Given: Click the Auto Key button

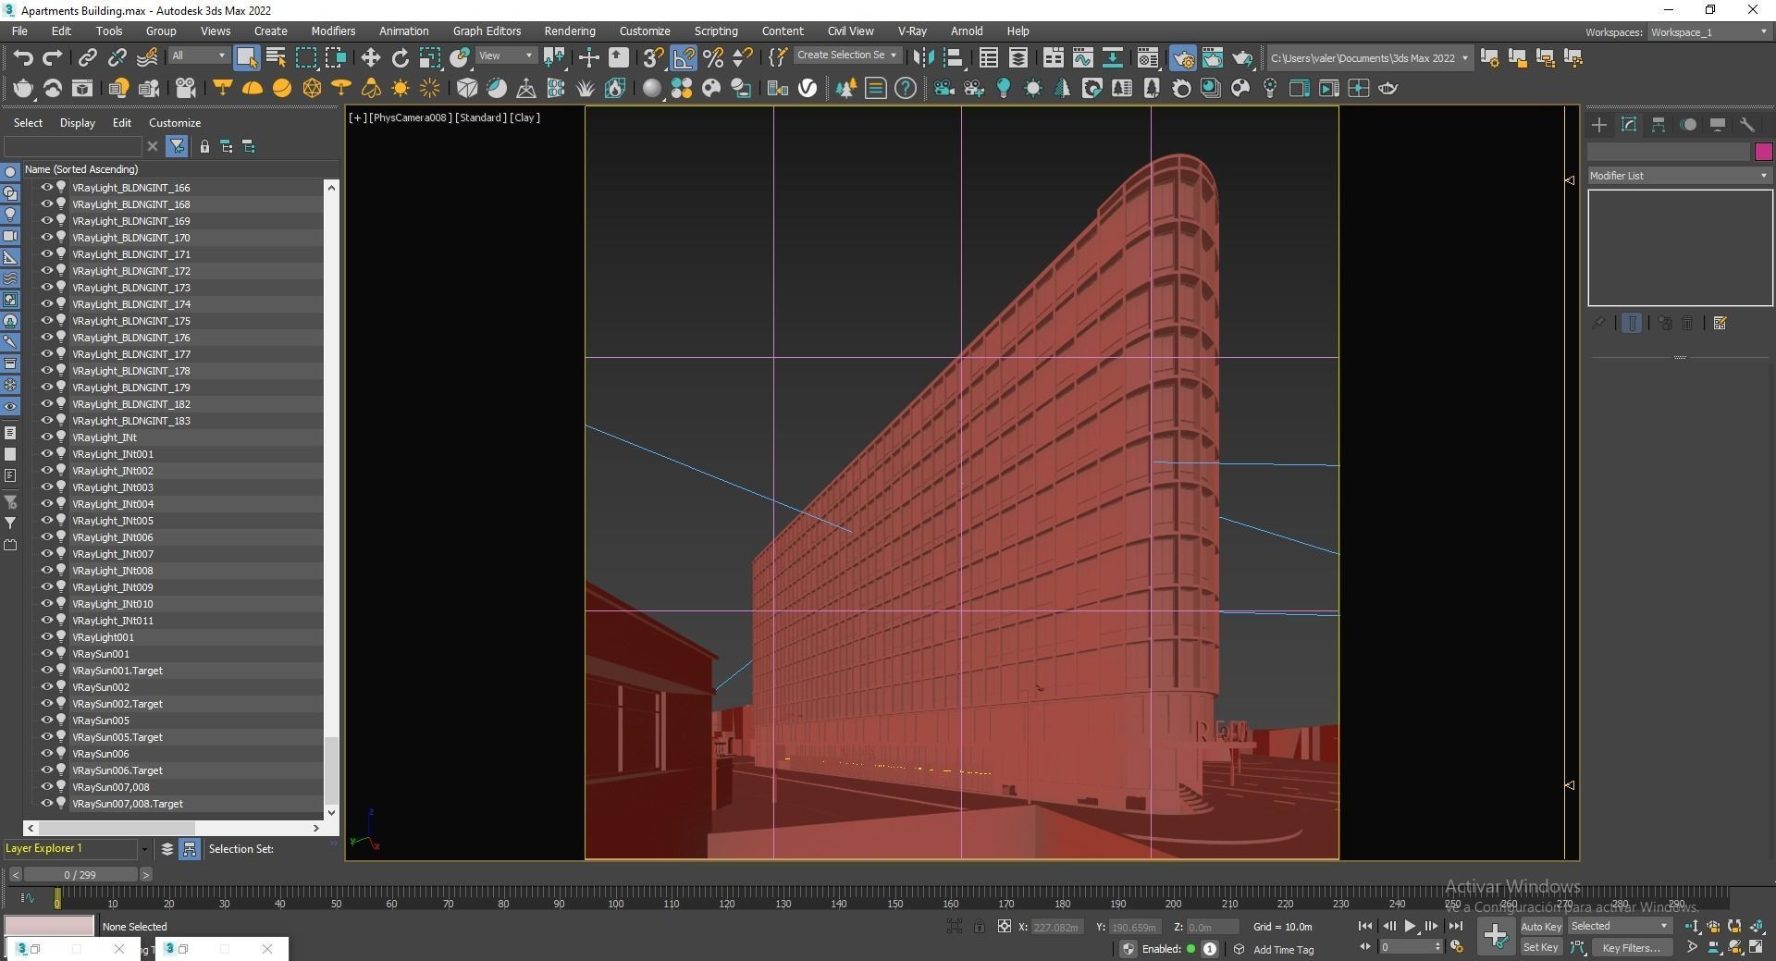Looking at the screenshot, I should coord(1540,926).
